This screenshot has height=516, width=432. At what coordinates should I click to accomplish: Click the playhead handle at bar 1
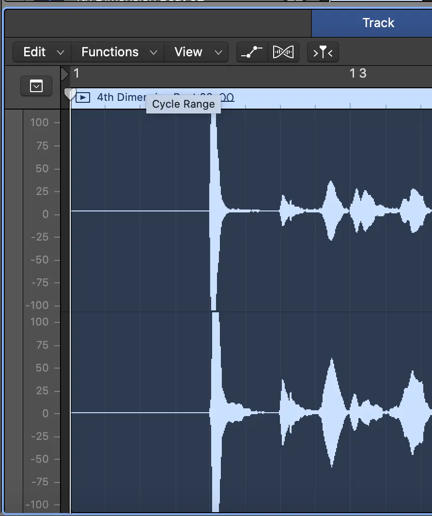(x=70, y=93)
